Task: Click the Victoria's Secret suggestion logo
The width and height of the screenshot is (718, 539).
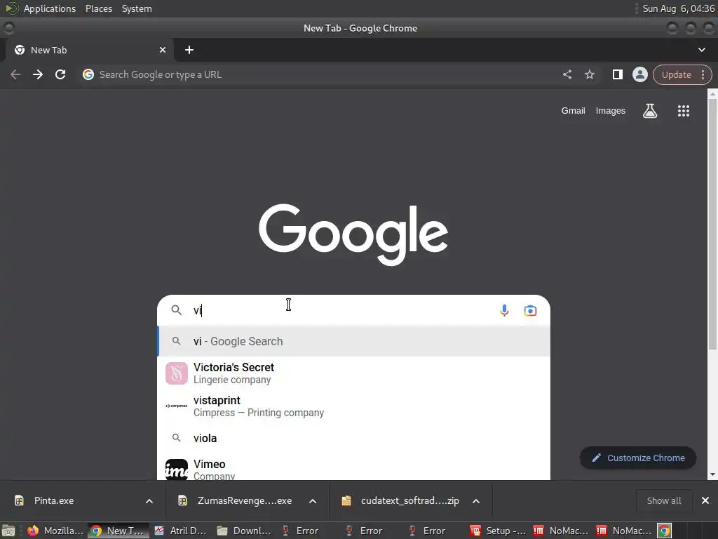Action: pyautogui.click(x=176, y=373)
